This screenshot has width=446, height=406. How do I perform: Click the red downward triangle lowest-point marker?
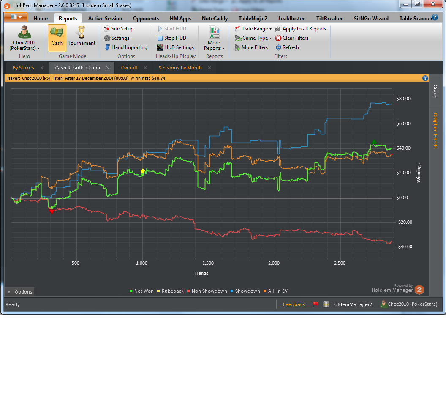tap(52, 212)
